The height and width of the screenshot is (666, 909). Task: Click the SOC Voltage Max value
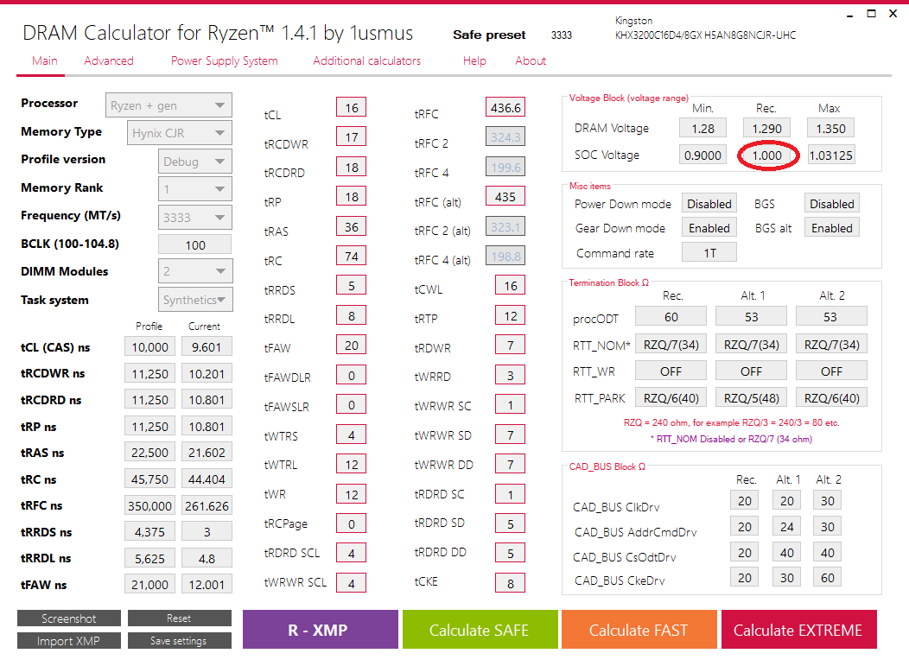[830, 155]
